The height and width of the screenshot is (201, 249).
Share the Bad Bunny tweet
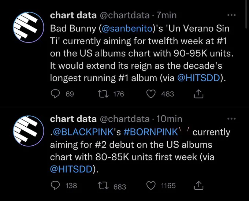199,94
